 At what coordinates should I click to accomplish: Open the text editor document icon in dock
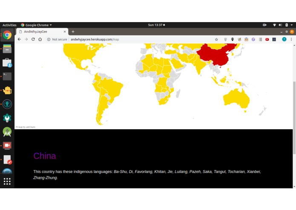pos(7,159)
